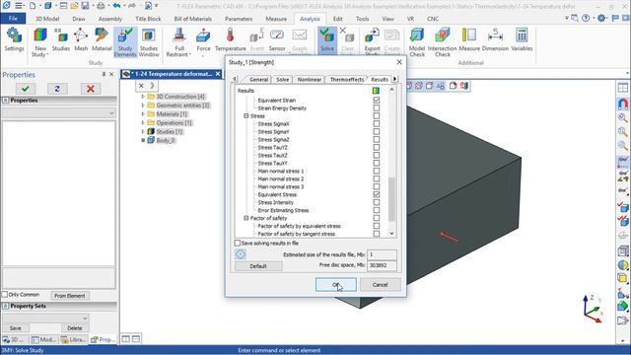Click Delete in Property Sets
This screenshot has width=631, height=355.
pos(75,328)
